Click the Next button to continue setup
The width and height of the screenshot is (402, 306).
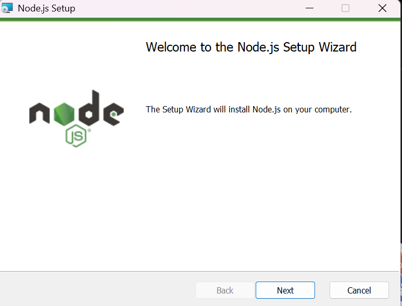pos(285,290)
